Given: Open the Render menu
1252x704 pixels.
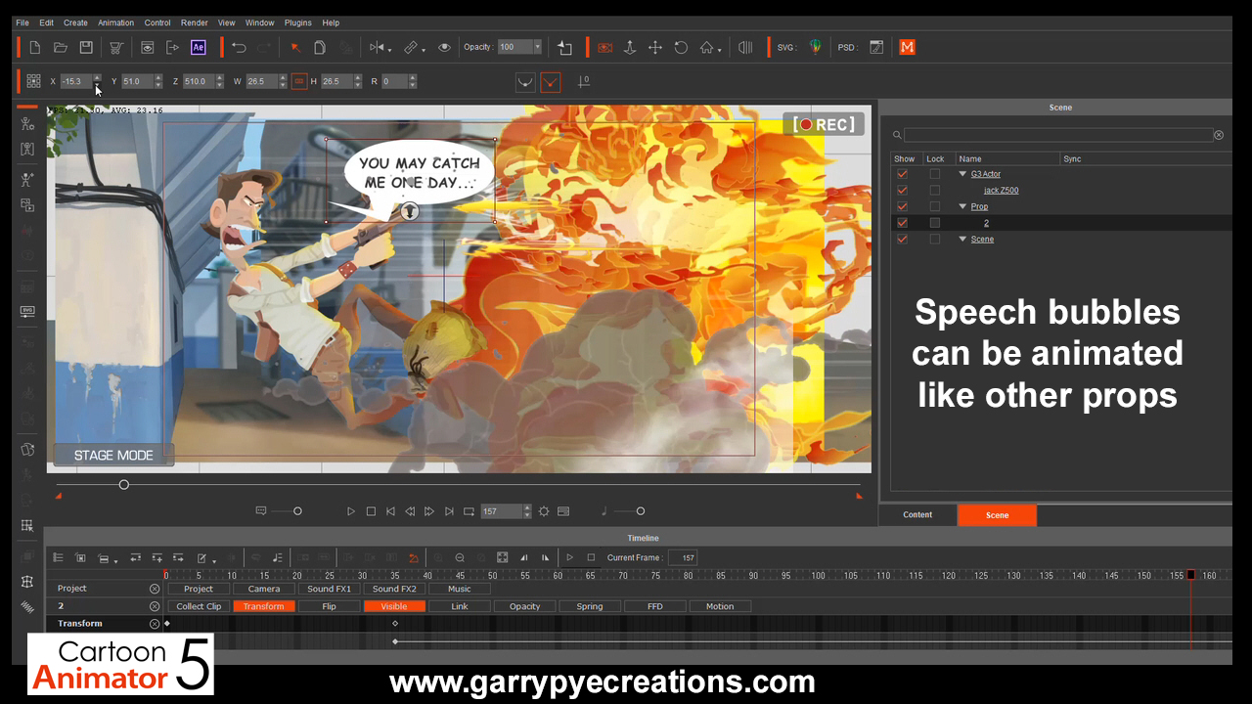Looking at the screenshot, I should pos(194,22).
